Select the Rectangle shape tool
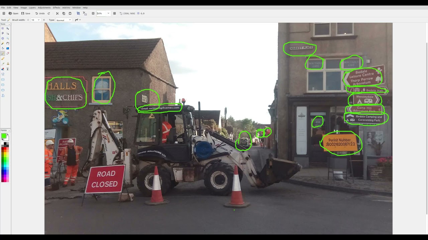The width and height of the screenshot is (428, 240). (3, 80)
